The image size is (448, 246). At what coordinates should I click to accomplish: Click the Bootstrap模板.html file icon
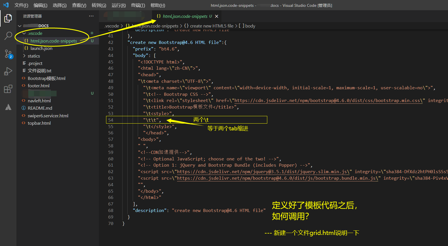[24, 78]
